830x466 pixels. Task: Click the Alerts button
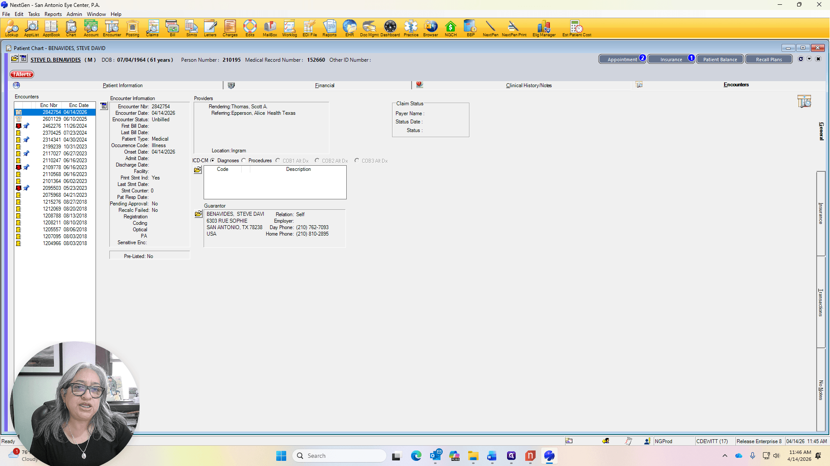[x=22, y=75]
